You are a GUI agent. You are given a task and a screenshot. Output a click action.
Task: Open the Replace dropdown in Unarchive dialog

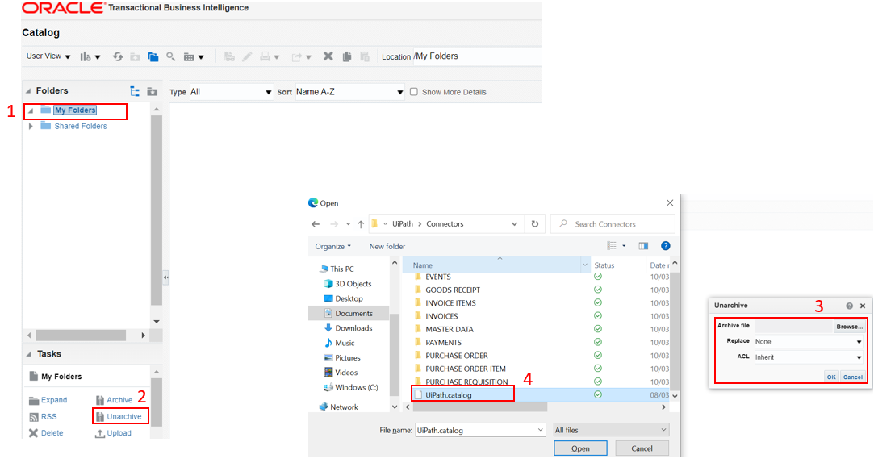click(808, 342)
